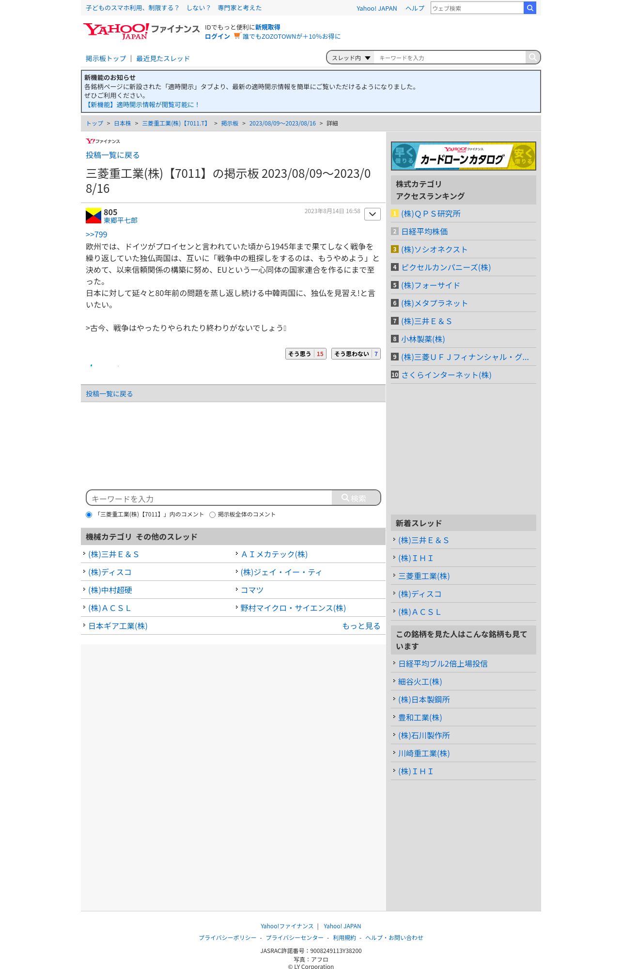Open the ZOZOTOWN +10% promotion link

click(291, 36)
